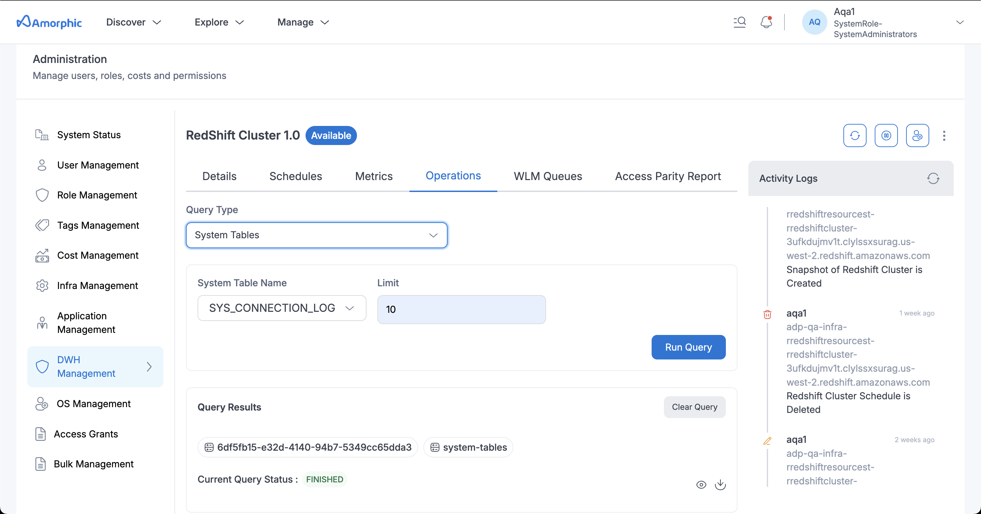Click the Infra Management gear icon
Image resolution: width=981 pixels, height=514 pixels.
click(x=42, y=286)
